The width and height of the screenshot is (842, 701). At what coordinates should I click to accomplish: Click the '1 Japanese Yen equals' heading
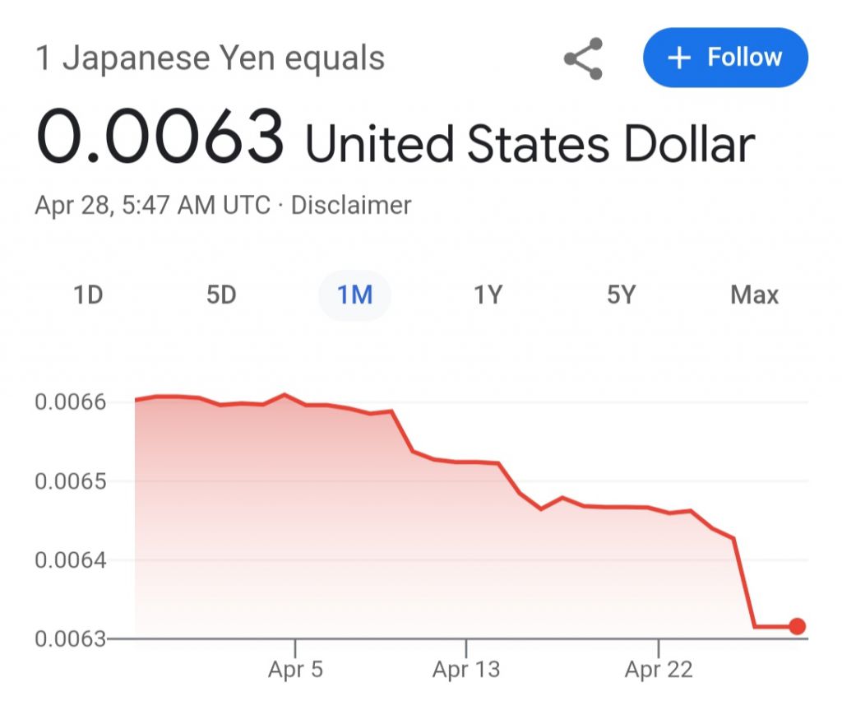click(x=210, y=58)
